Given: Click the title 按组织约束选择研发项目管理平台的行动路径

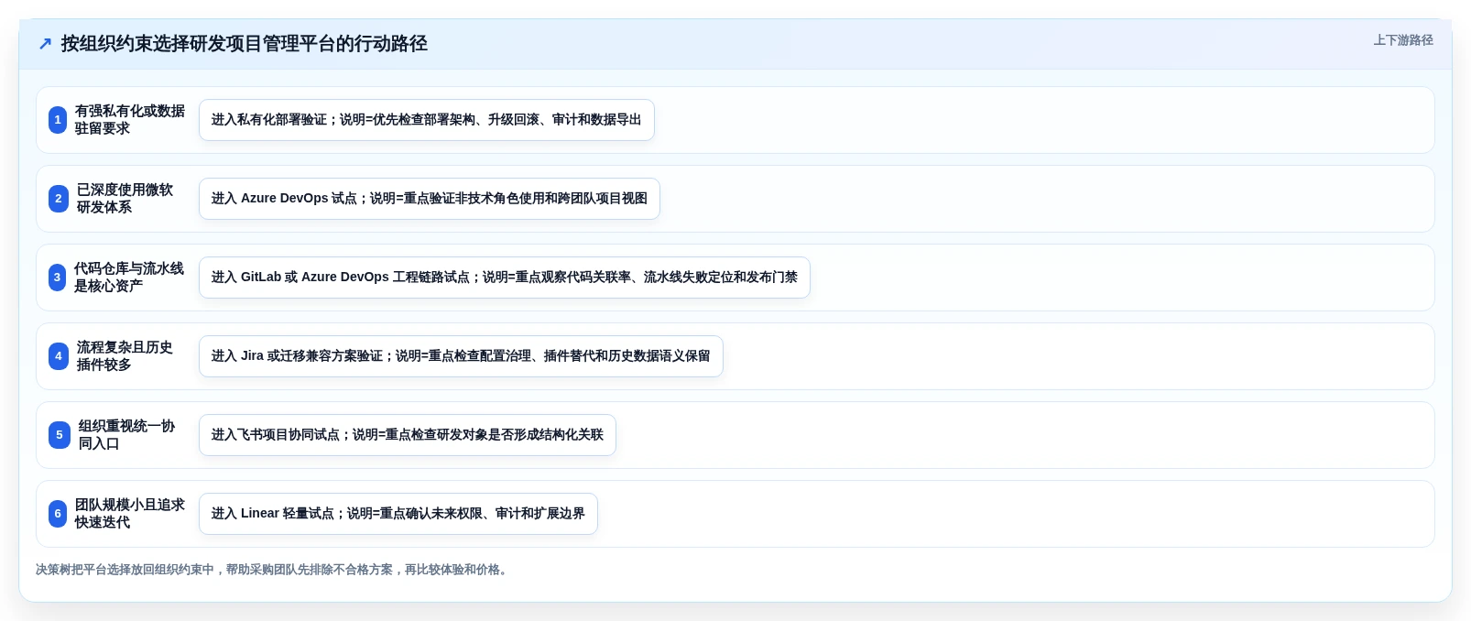Looking at the screenshot, I should (245, 44).
